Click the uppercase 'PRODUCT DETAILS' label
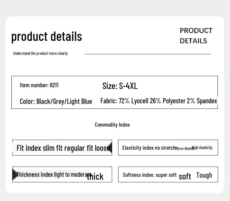 coord(196,36)
